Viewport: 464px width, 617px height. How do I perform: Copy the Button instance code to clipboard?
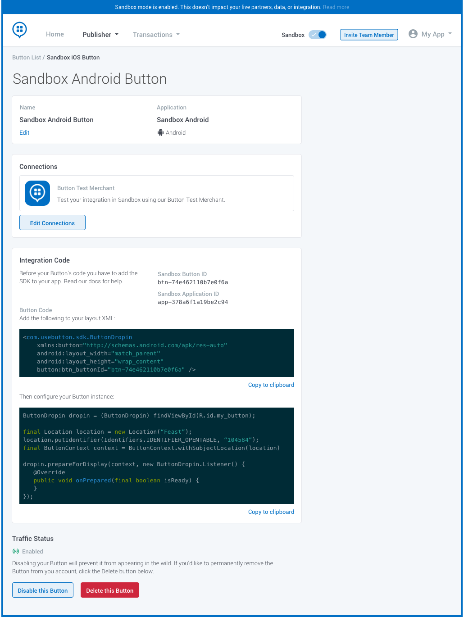[x=271, y=512]
